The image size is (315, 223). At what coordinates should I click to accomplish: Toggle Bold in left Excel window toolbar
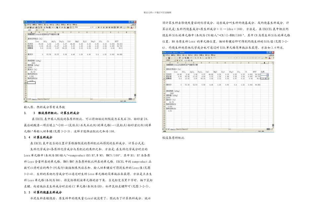pyautogui.click(x=98, y=27)
